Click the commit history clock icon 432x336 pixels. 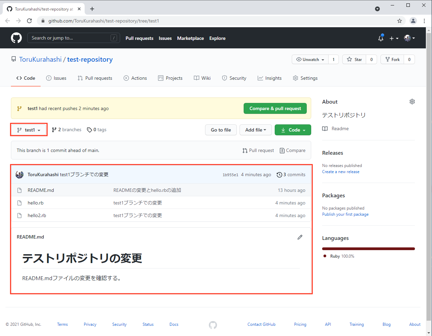[279, 175]
